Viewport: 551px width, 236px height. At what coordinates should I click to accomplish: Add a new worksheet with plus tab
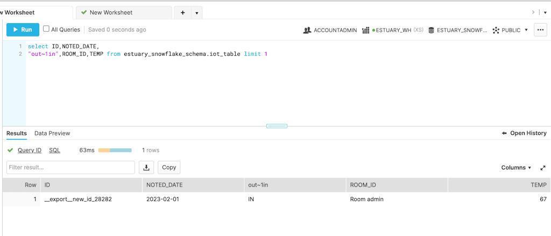(183, 13)
